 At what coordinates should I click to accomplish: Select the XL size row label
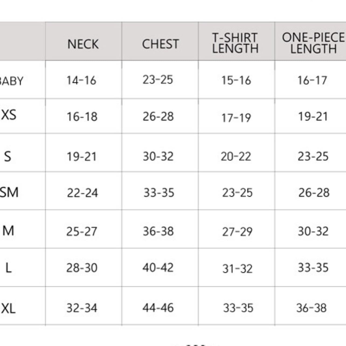click(8, 308)
